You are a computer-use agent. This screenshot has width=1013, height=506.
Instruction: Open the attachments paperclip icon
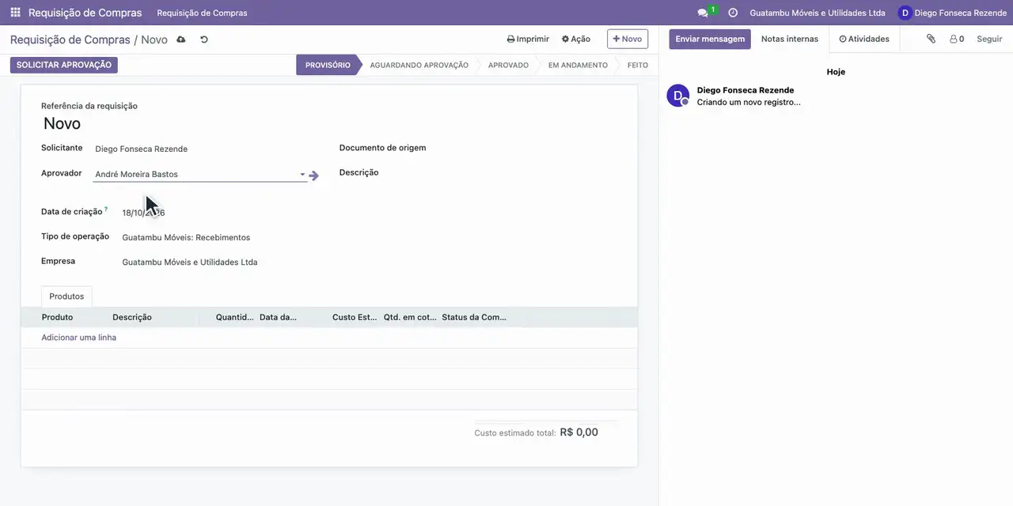point(931,39)
